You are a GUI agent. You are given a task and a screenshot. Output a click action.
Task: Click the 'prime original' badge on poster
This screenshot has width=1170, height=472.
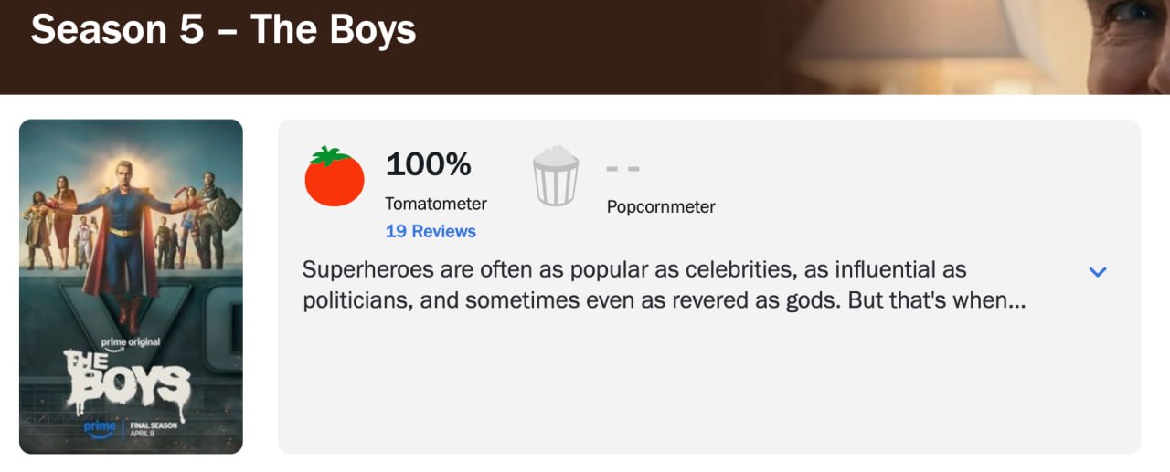click(131, 342)
